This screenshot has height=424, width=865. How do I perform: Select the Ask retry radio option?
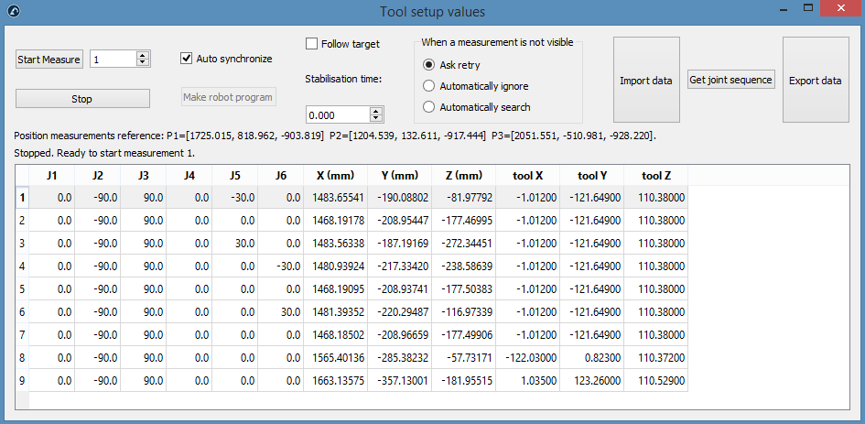pyautogui.click(x=429, y=65)
